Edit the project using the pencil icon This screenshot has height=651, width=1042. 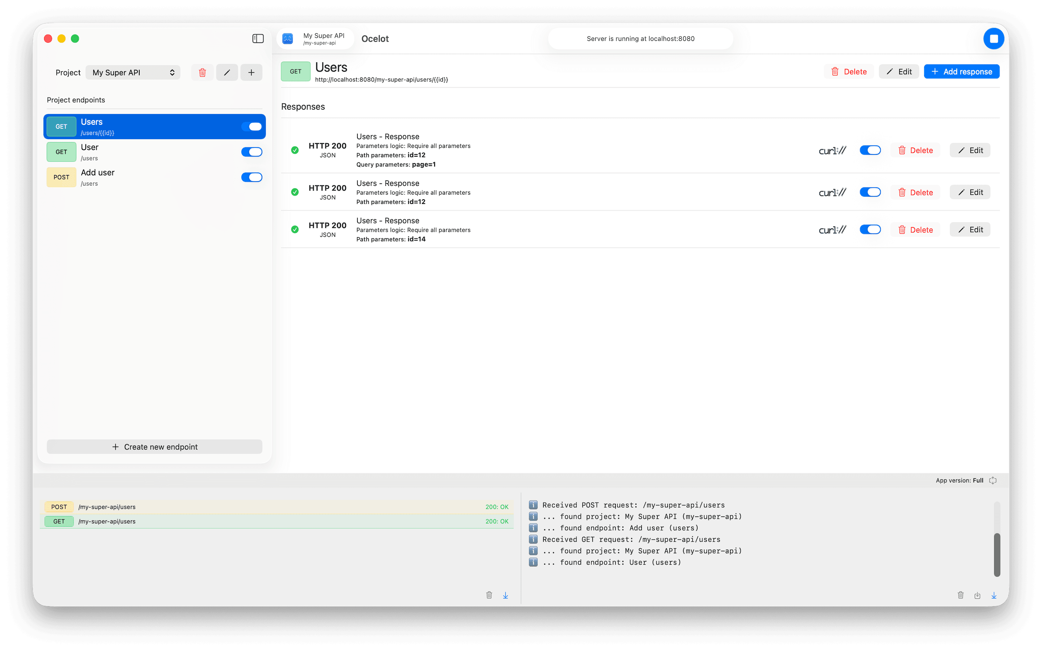[227, 72]
